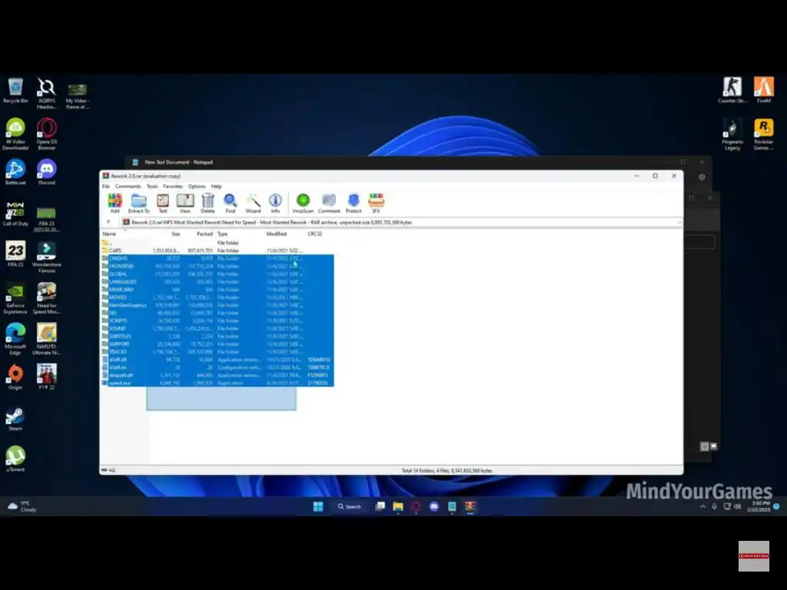Click the Protect shield icon
Image resolution: width=787 pixels, height=590 pixels.
[x=354, y=203]
